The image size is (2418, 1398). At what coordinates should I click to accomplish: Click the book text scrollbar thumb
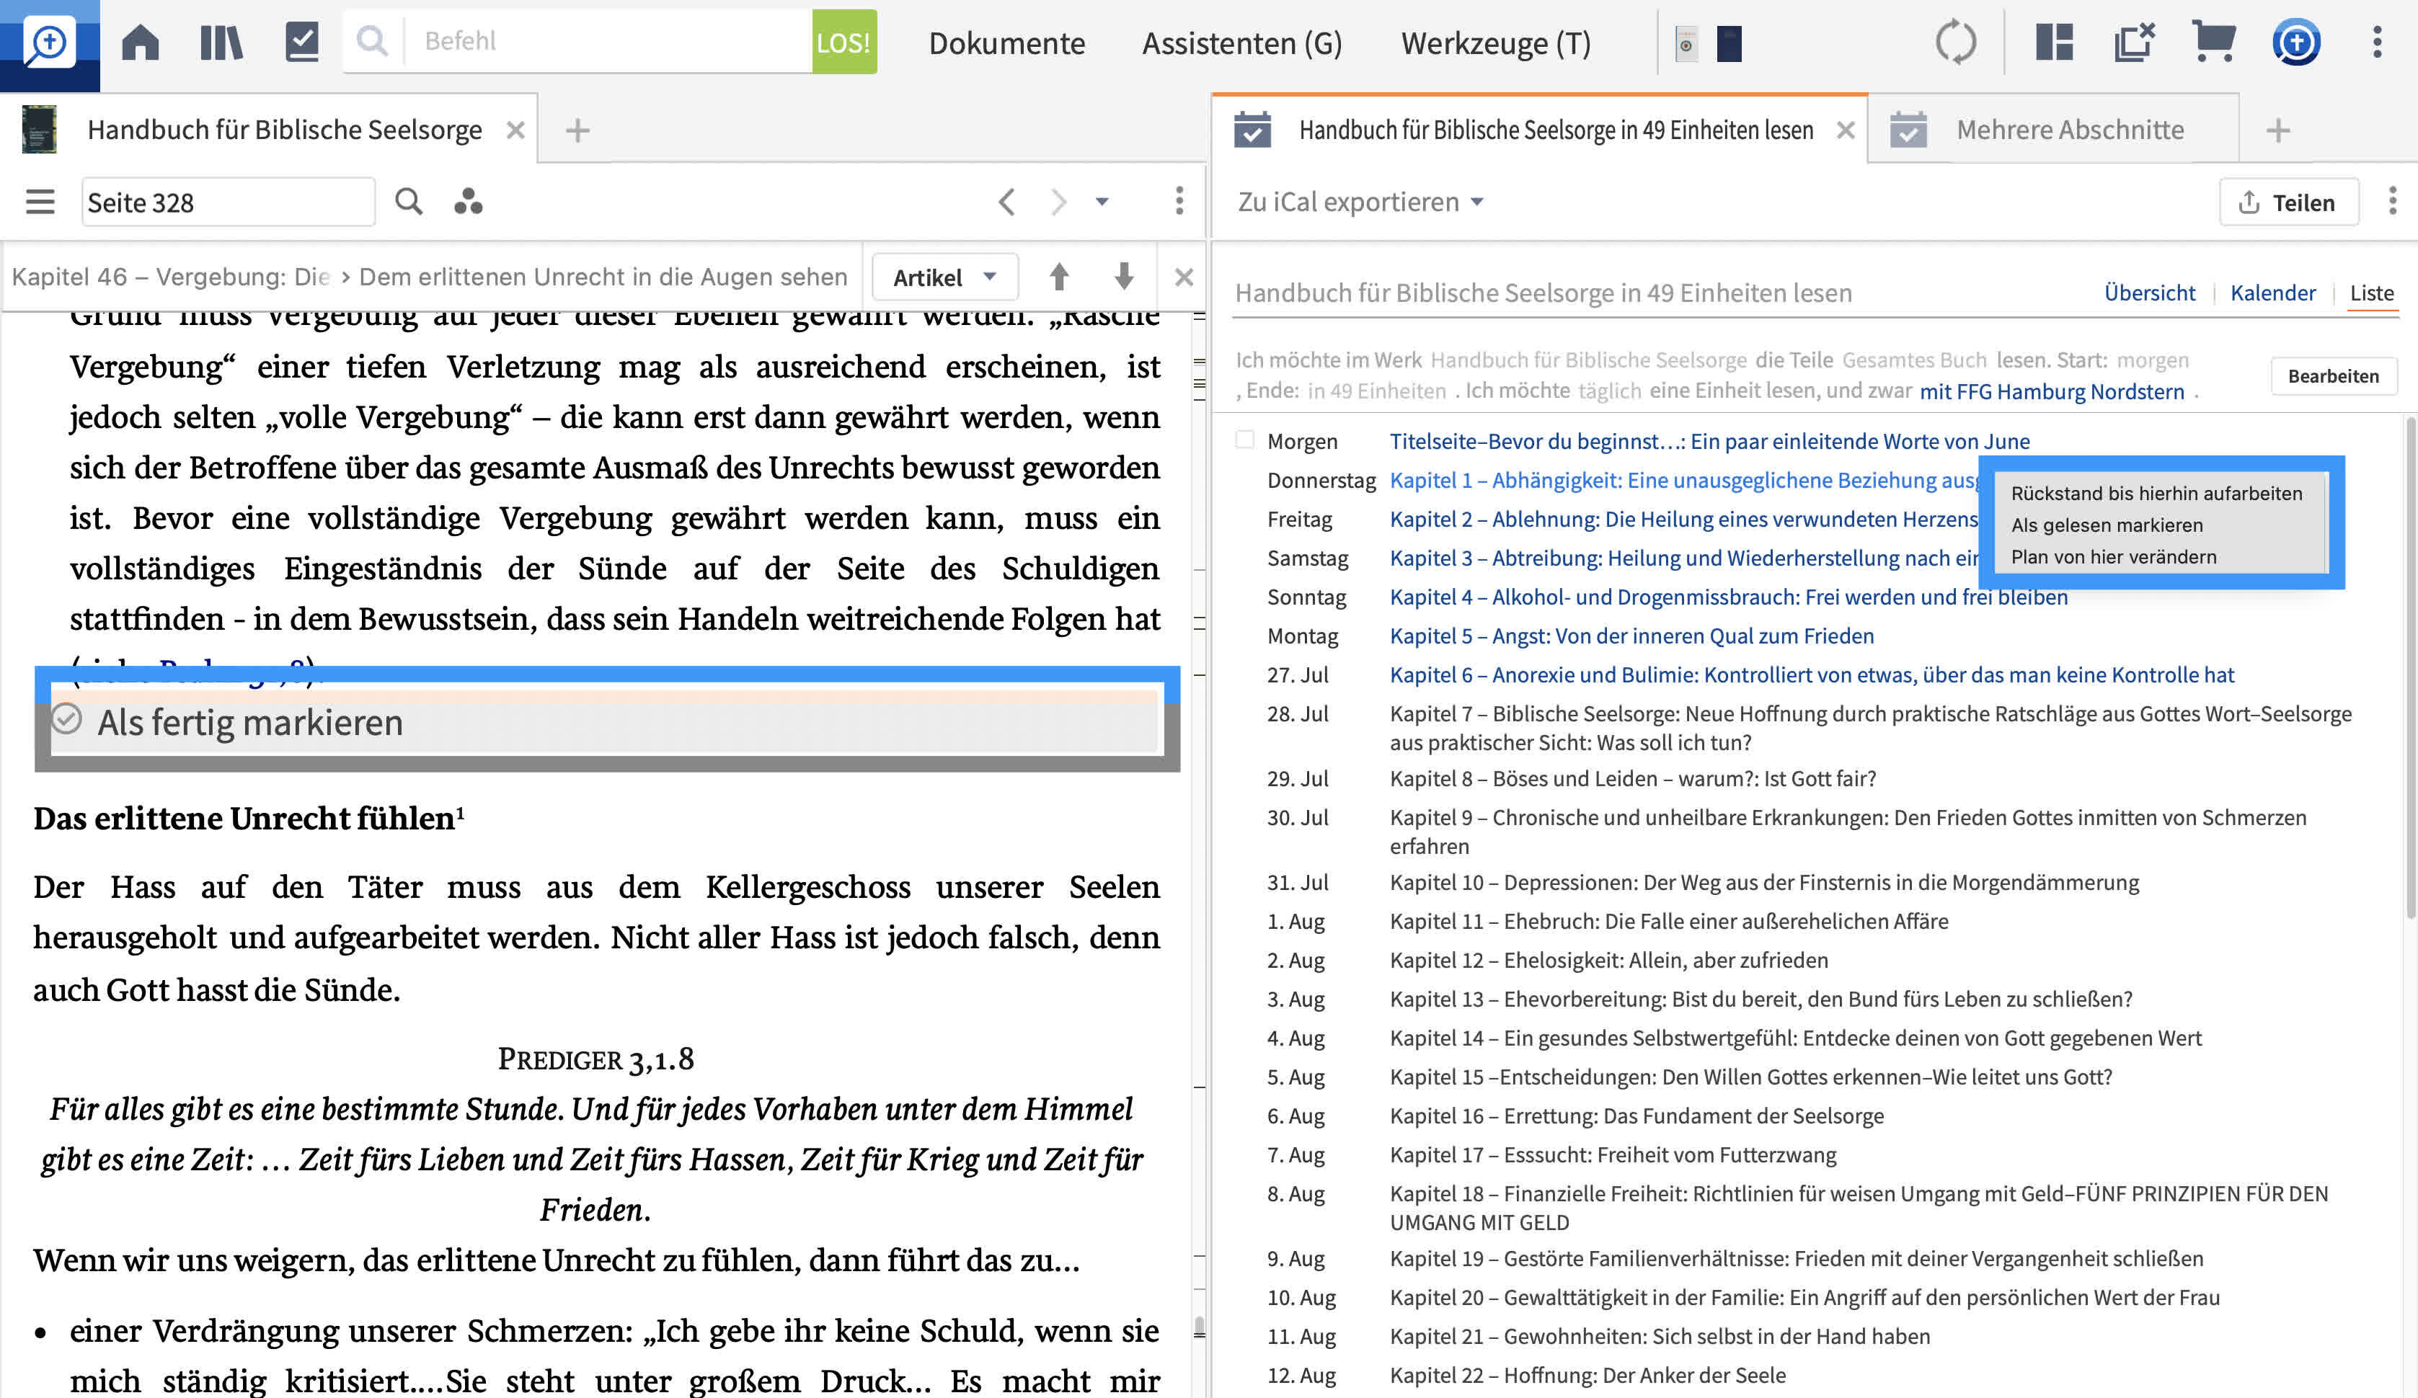[1198, 1327]
